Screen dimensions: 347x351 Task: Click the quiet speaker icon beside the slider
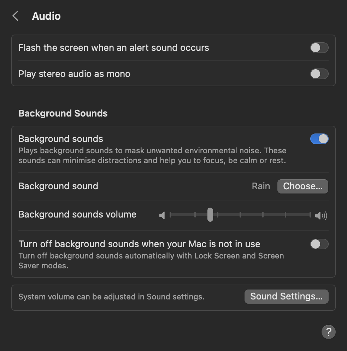point(162,215)
